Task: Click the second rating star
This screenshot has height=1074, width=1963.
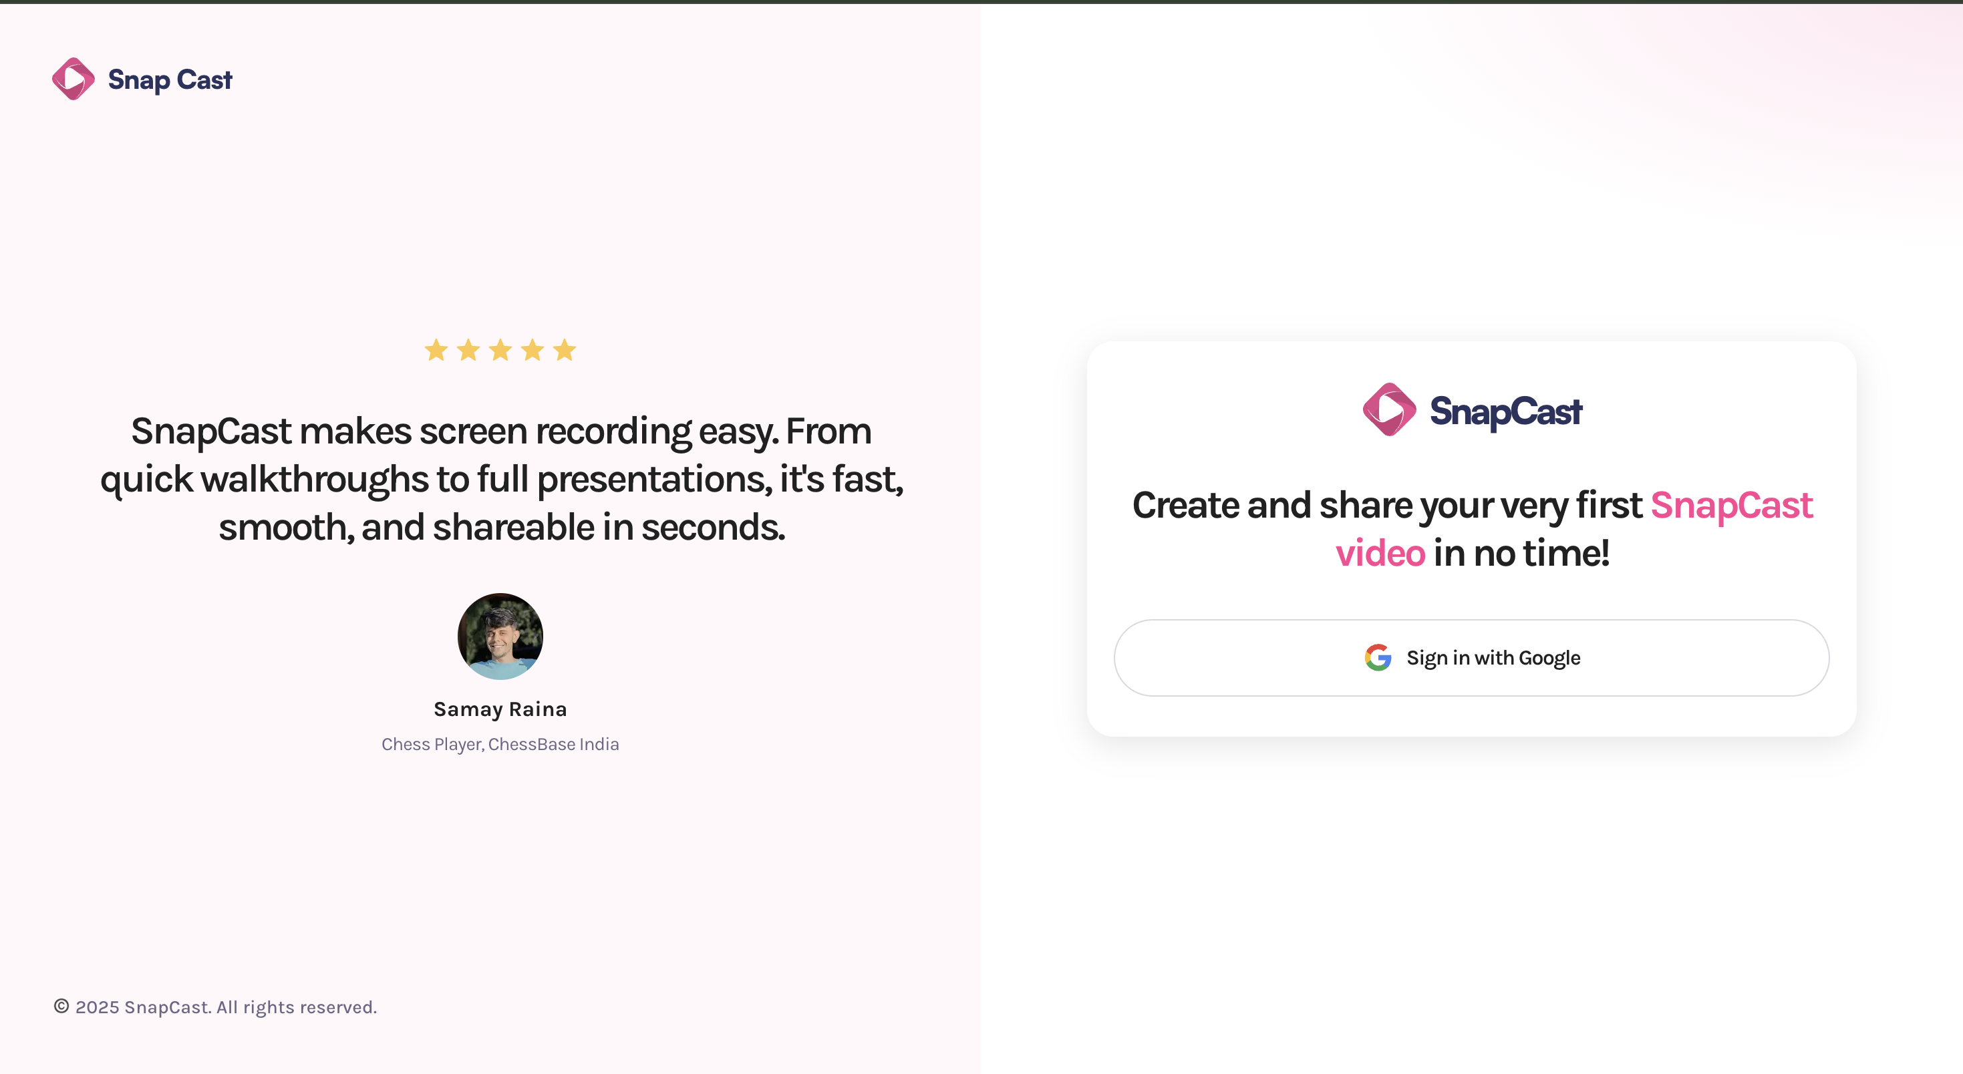Action: [x=468, y=351]
